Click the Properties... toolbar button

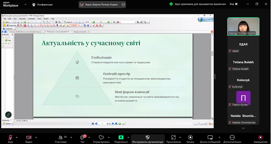(8, 29)
